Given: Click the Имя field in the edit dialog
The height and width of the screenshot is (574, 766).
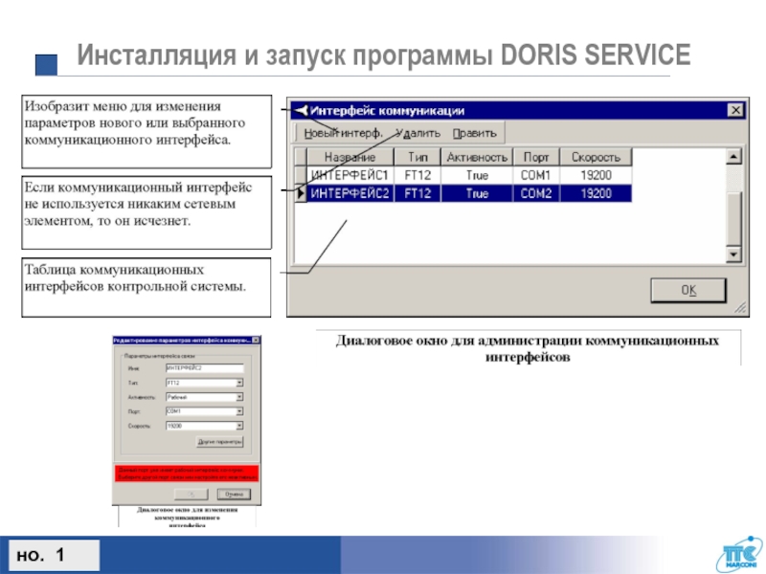Looking at the screenshot, I should coord(204,368).
